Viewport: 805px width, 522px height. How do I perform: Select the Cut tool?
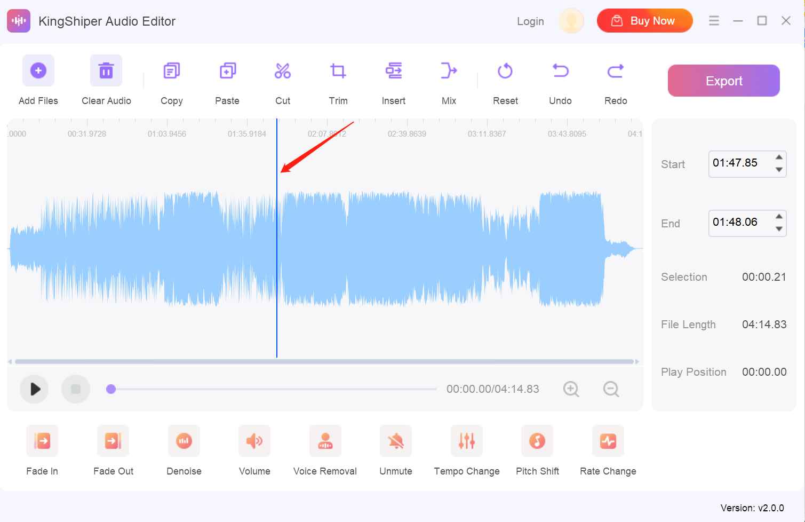pyautogui.click(x=282, y=80)
